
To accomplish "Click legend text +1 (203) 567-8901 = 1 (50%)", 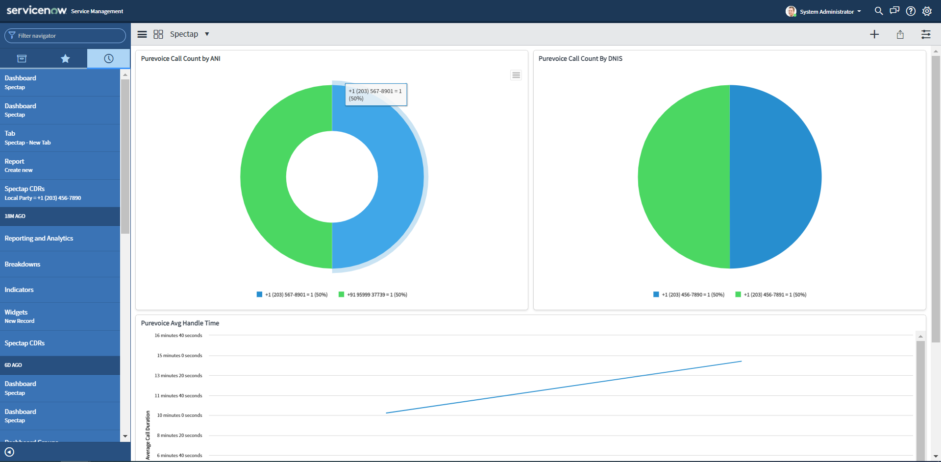I will (x=296, y=295).
